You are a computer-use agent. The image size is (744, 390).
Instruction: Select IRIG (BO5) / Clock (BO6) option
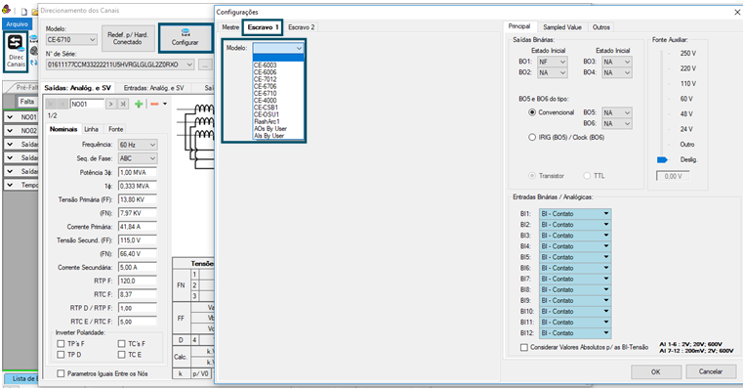click(532, 138)
